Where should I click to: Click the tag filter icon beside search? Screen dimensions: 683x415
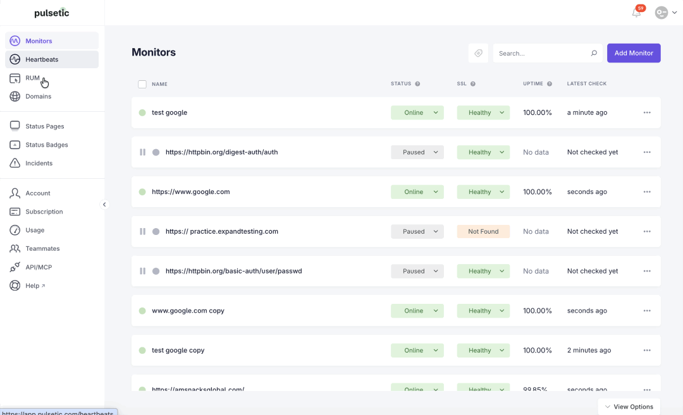[478, 53]
